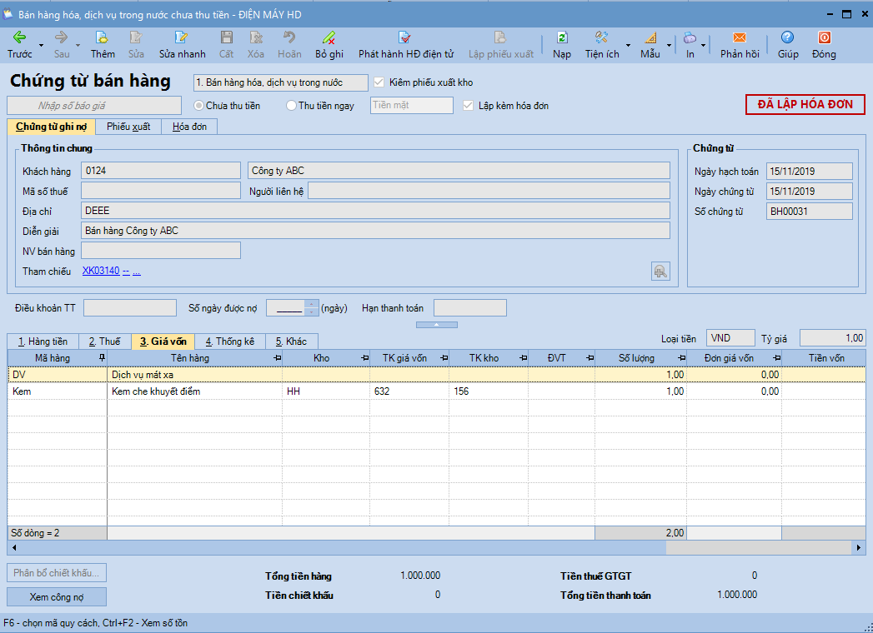This screenshot has width=873, height=633.
Task: Open the sales type combo box
Action: [281, 82]
